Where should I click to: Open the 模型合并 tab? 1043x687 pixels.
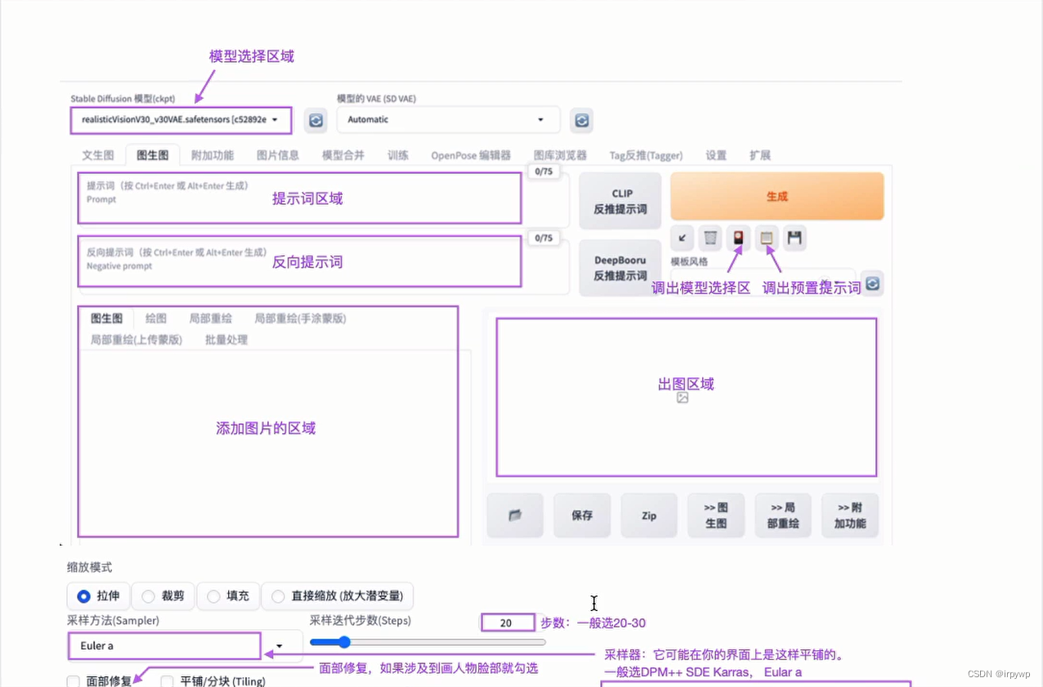tap(343, 155)
